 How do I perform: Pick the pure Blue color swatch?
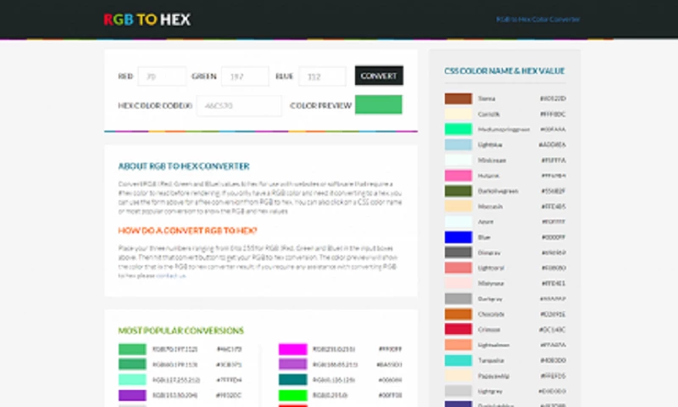click(458, 237)
